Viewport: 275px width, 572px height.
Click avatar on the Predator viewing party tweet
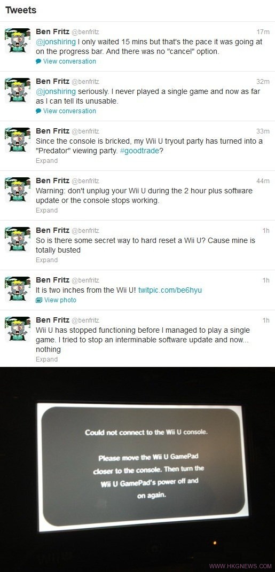[18, 139]
